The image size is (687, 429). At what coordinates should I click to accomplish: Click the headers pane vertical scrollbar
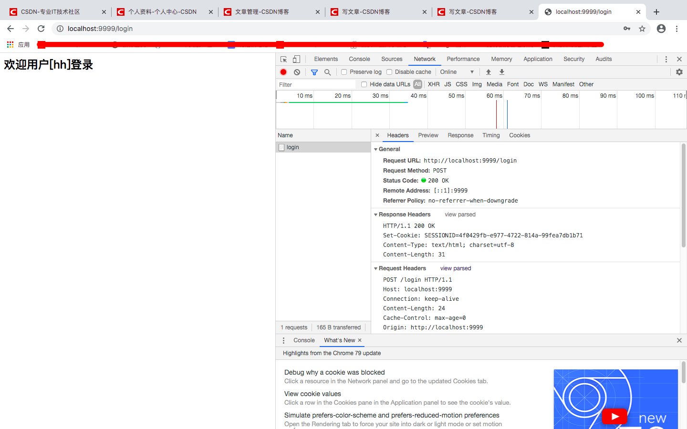point(683,195)
